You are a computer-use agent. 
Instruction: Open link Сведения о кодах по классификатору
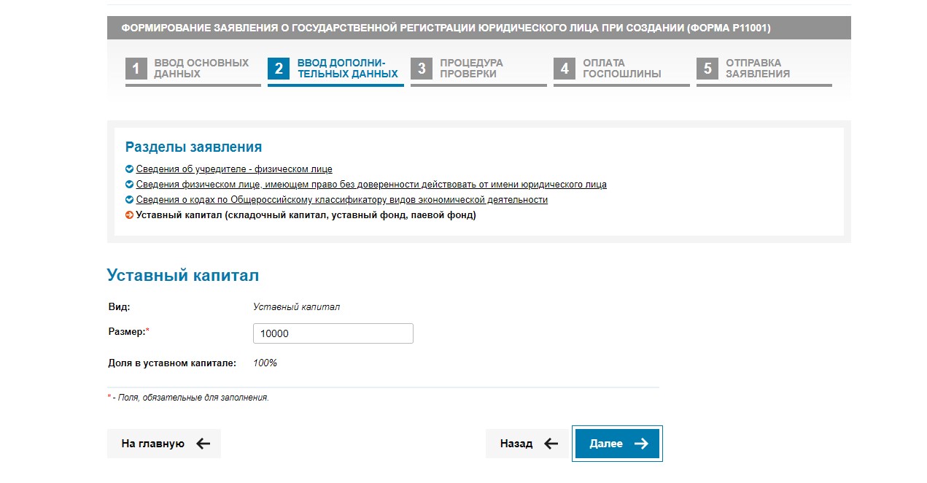pos(341,200)
